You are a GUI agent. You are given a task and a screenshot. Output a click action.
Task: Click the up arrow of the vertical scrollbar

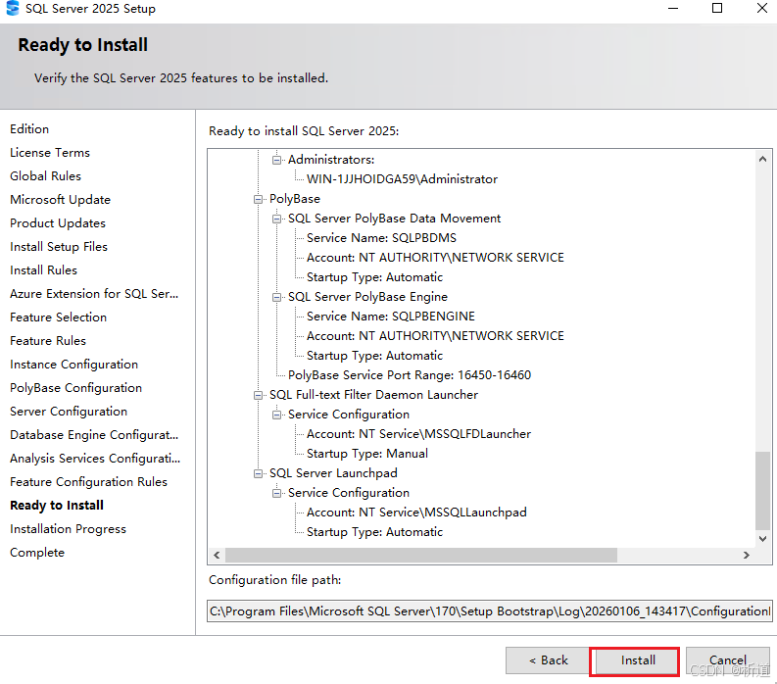tap(764, 158)
